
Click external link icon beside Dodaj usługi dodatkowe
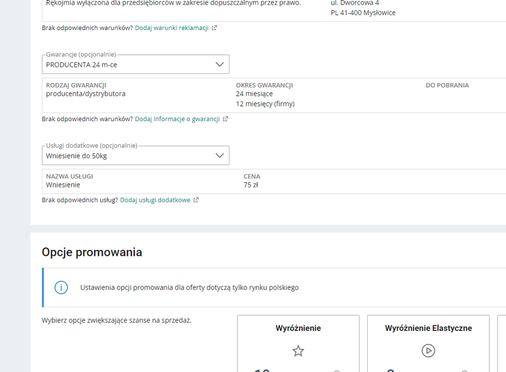click(x=196, y=200)
